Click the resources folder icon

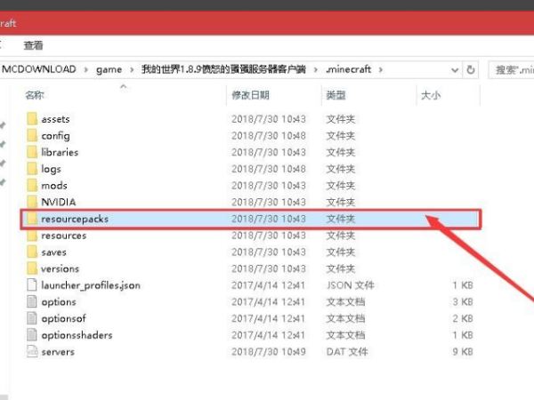pyautogui.click(x=32, y=236)
